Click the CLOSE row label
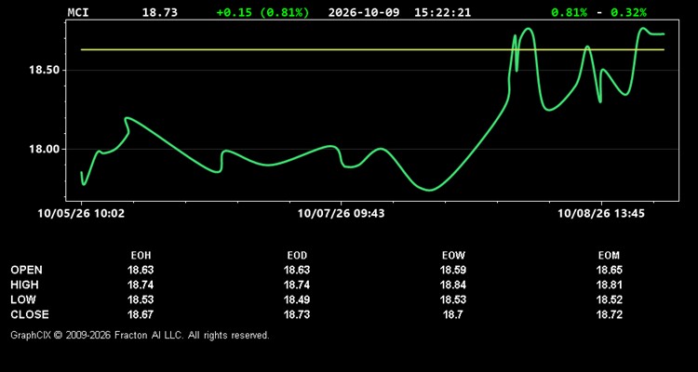The height and width of the screenshot is (372, 698). coord(30,314)
